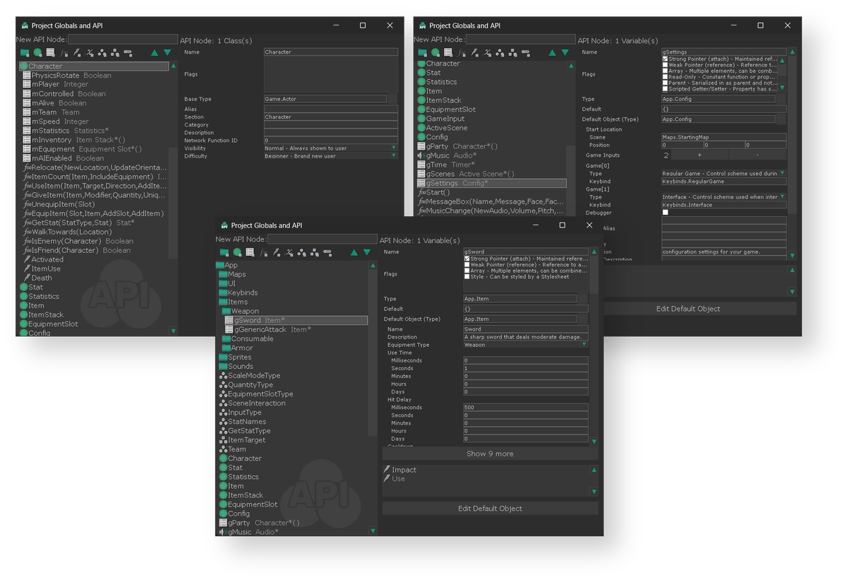Click the tag-shaped icon in Character window toolbar
Screen dimensions: 847x580
click(x=128, y=53)
